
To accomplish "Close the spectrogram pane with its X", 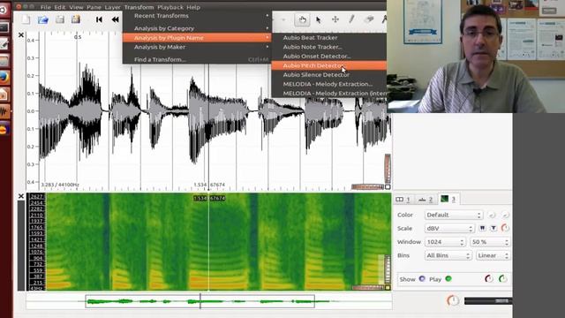I will click(x=21, y=196).
